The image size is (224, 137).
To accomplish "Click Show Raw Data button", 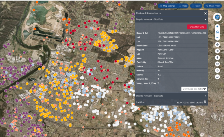I will pos(197,27).
